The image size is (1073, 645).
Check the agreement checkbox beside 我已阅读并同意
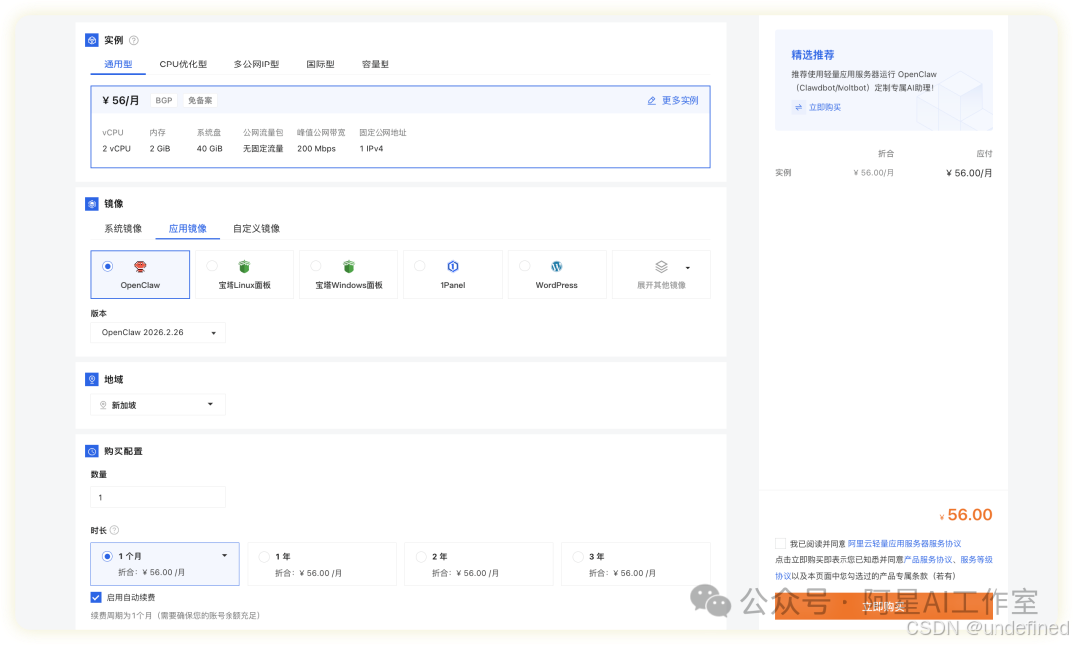click(x=780, y=543)
